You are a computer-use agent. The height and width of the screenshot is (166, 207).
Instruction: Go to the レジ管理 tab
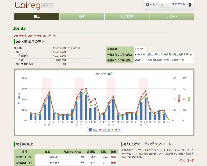click(x=127, y=17)
